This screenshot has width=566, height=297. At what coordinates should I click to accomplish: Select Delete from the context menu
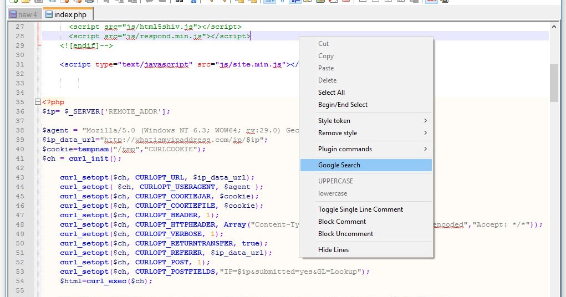point(366,80)
